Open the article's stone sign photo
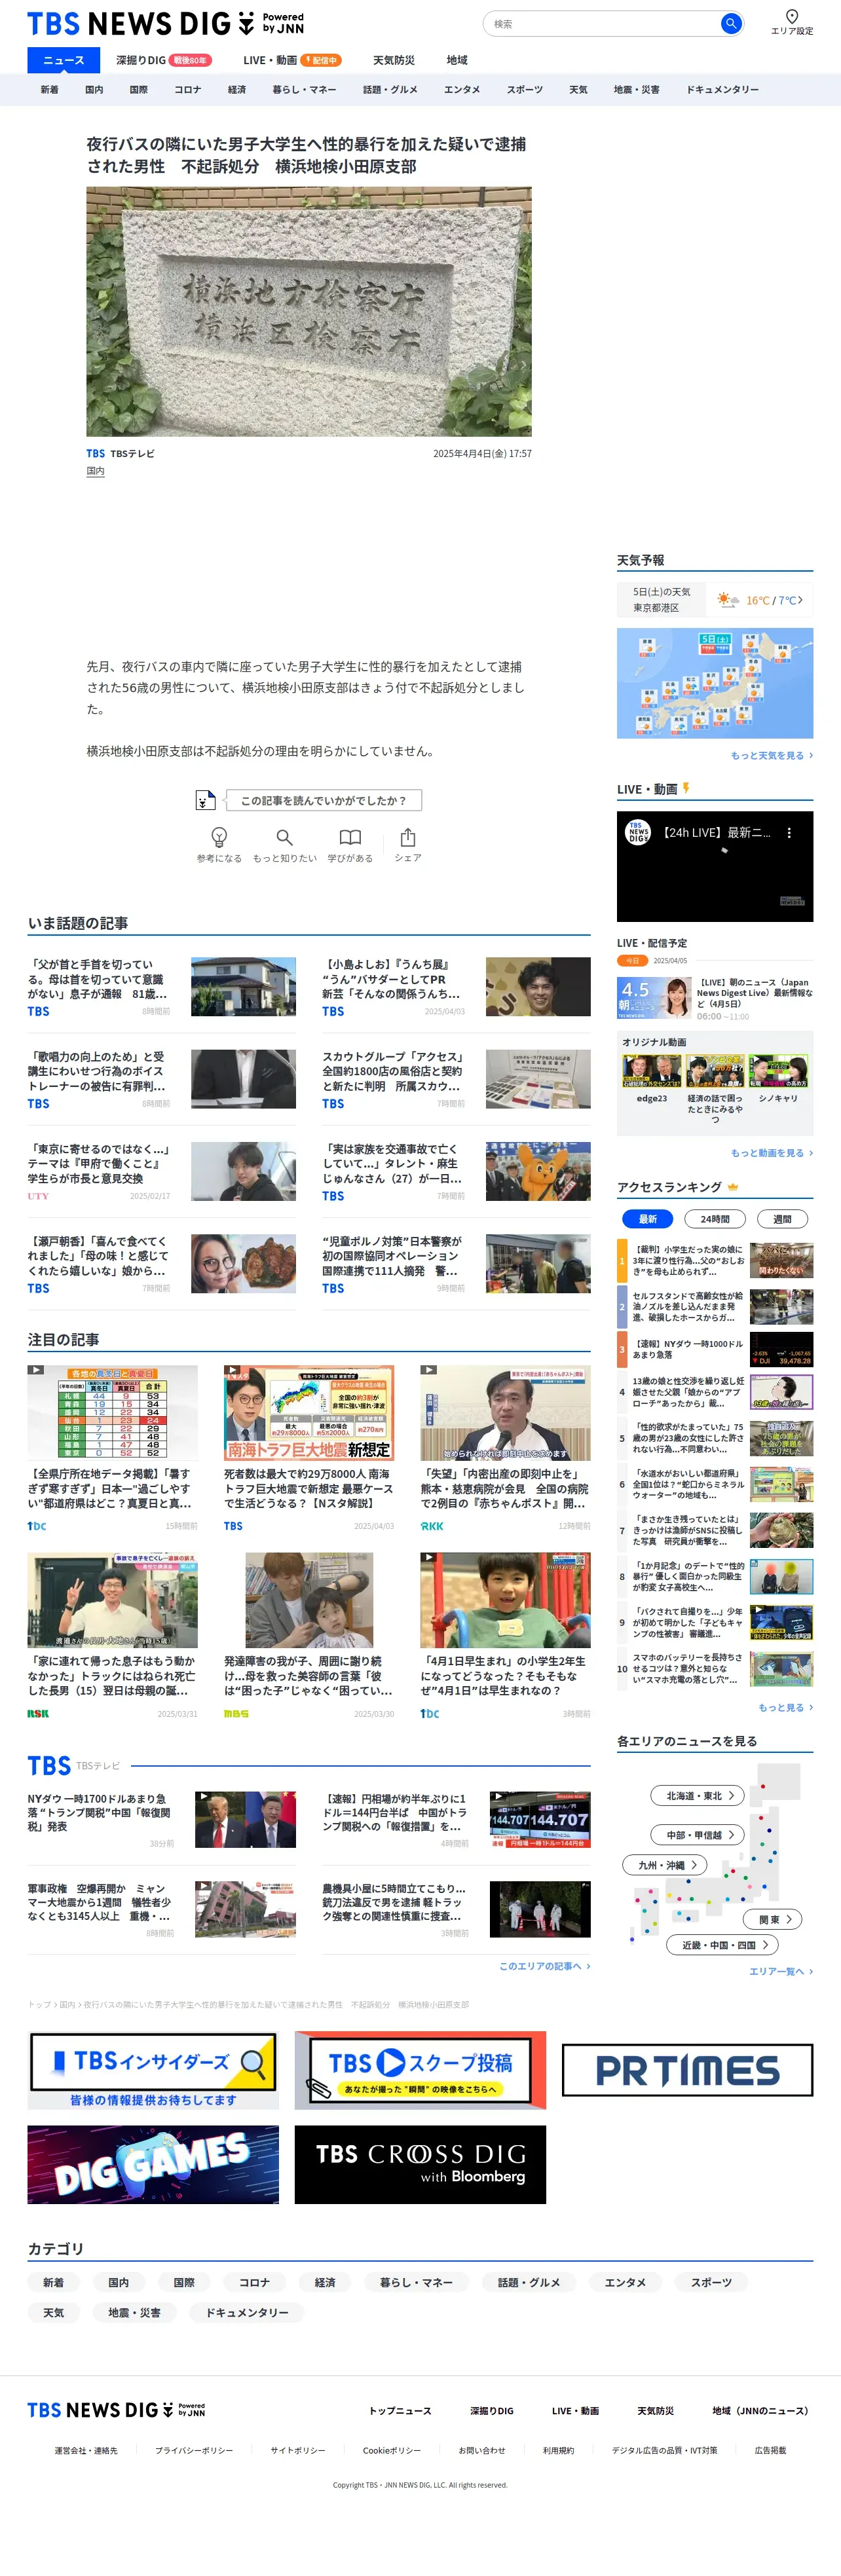 point(309,311)
